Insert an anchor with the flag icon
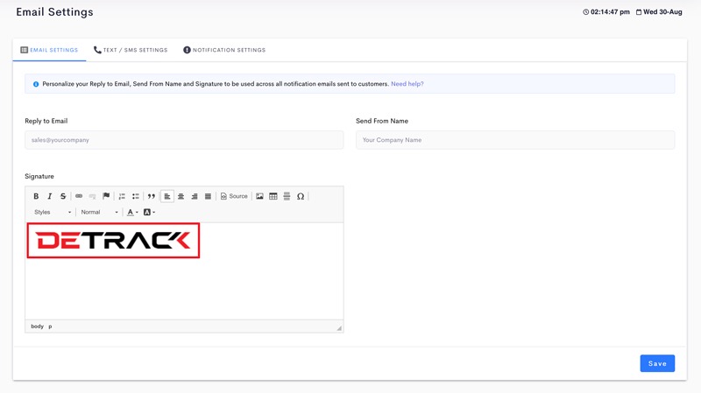The image size is (701, 393). click(x=106, y=196)
